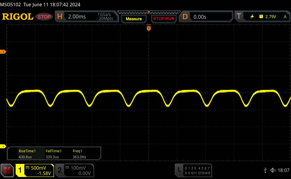The image size is (291, 179).
Task: Click the RIGOL logo
Action: pyautogui.click(x=18, y=17)
